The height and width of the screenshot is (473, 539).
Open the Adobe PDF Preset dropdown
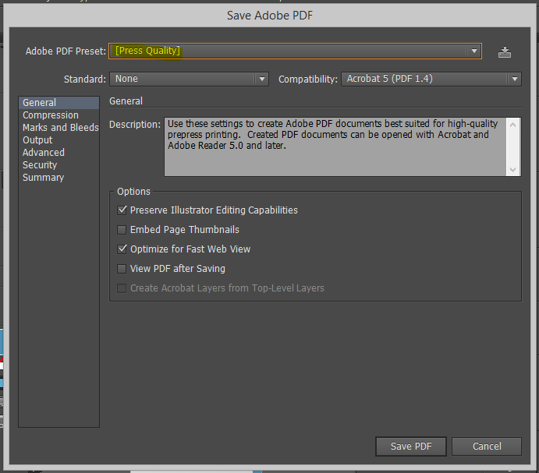point(295,51)
